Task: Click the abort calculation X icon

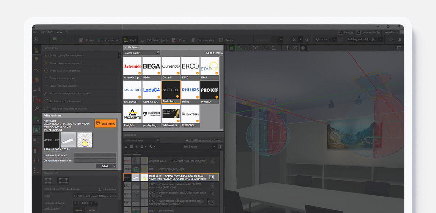Action: pos(294,40)
